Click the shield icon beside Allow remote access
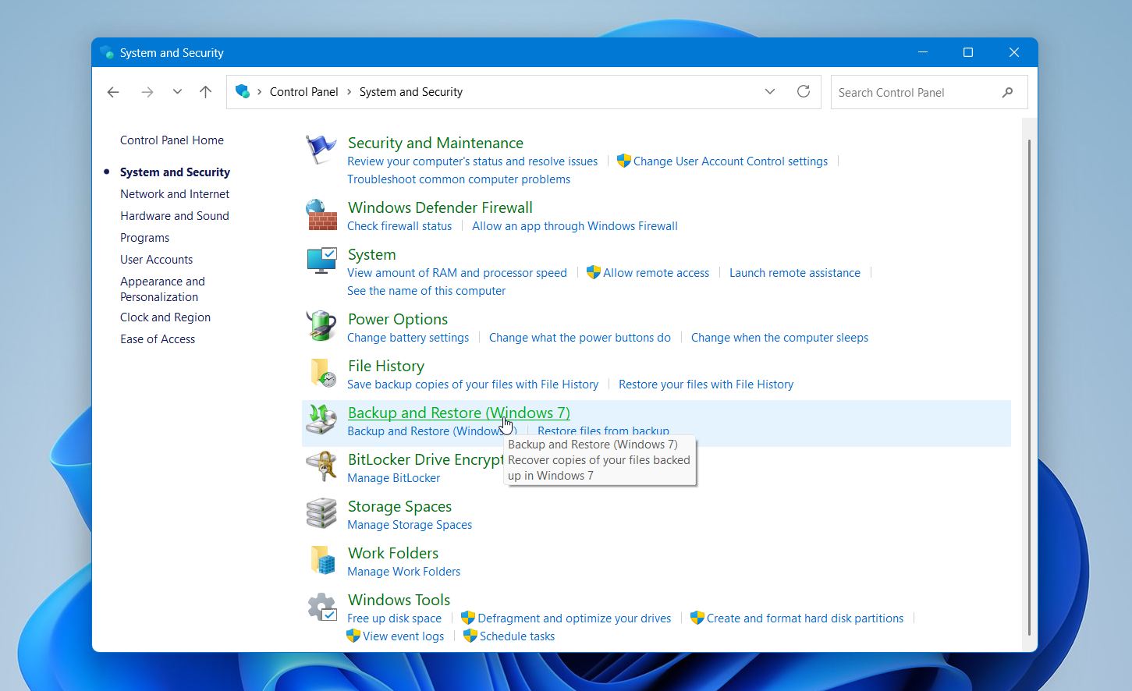Viewport: 1132px width, 691px height. pos(593,272)
